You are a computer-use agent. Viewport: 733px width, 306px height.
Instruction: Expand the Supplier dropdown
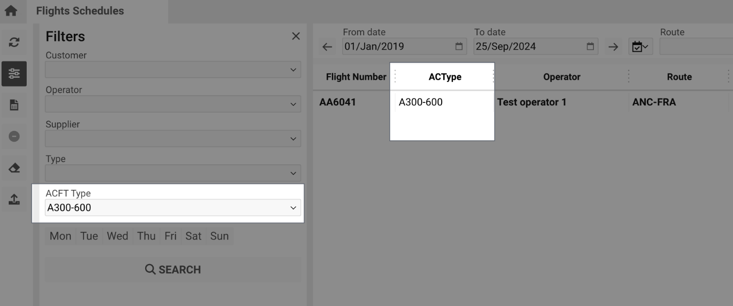point(173,138)
